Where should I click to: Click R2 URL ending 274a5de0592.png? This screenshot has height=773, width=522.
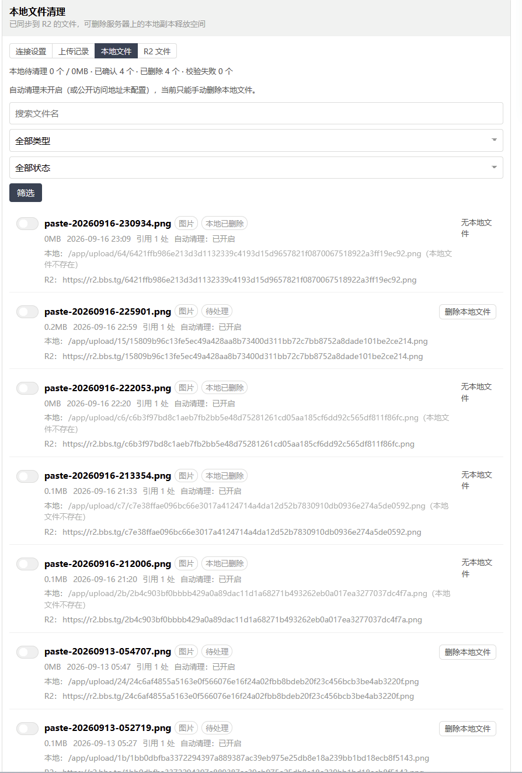point(242,532)
